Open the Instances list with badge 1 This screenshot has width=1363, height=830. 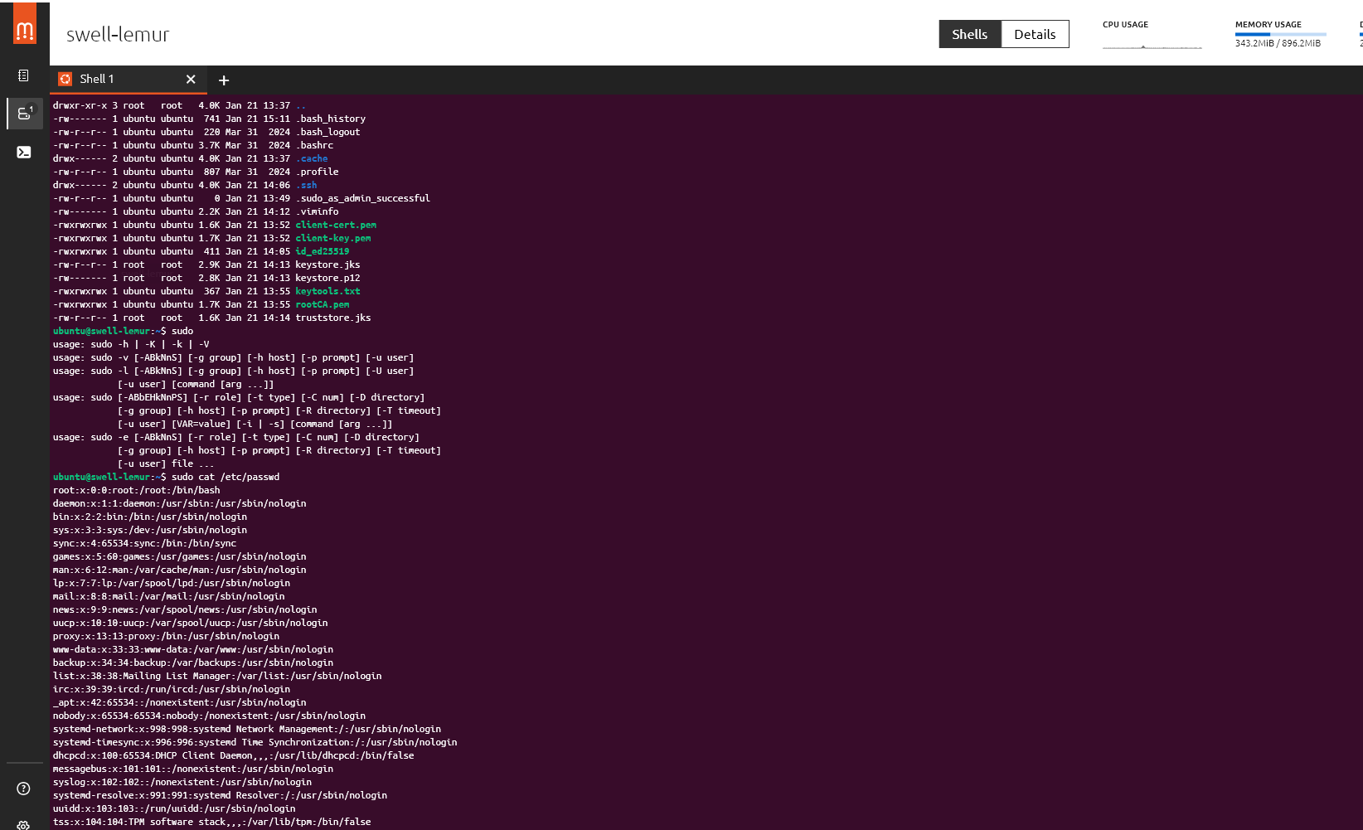[x=25, y=113]
